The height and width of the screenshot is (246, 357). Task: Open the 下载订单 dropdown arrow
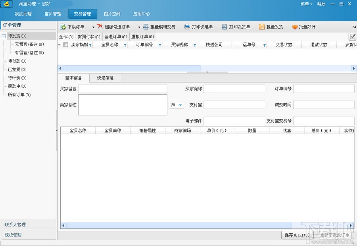(x=93, y=27)
